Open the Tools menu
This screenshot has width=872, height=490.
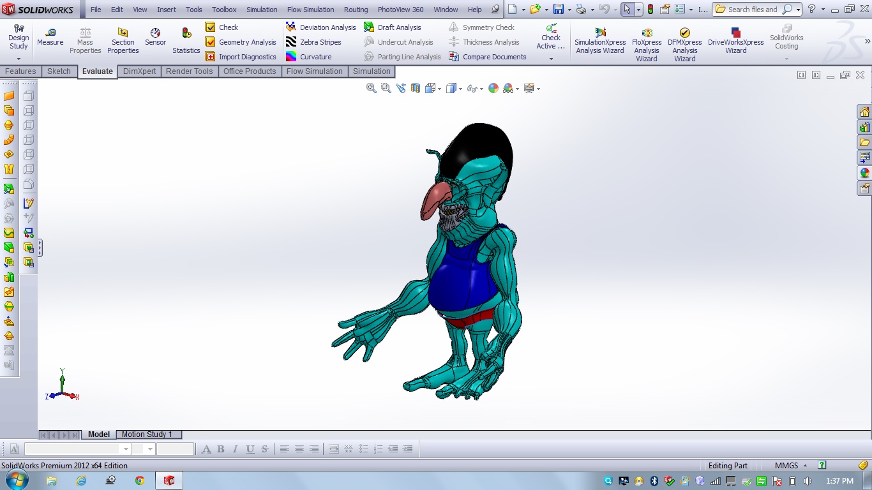click(x=194, y=10)
